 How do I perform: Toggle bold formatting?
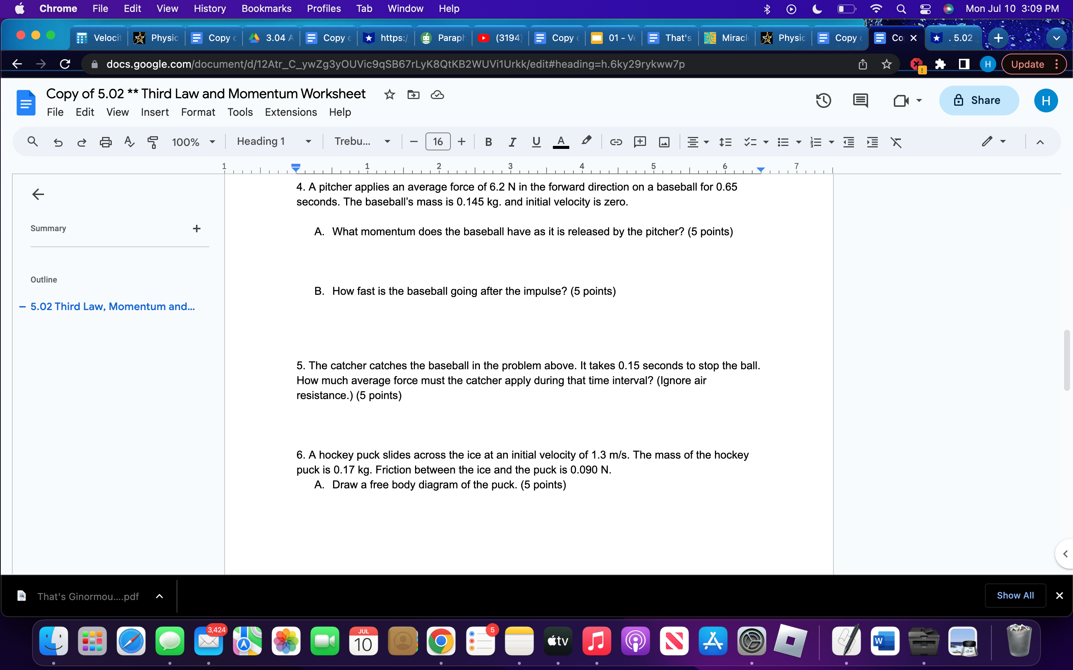point(489,142)
